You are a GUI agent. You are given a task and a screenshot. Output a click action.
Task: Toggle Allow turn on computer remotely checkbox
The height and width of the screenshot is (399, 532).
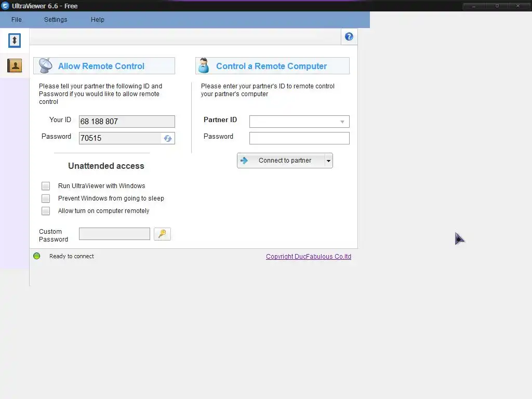tap(46, 211)
